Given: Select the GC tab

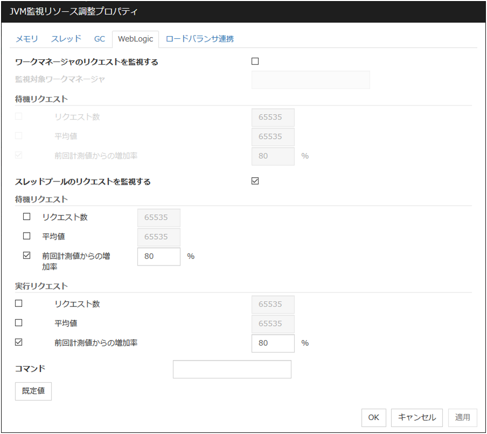Looking at the screenshot, I should pos(100,39).
